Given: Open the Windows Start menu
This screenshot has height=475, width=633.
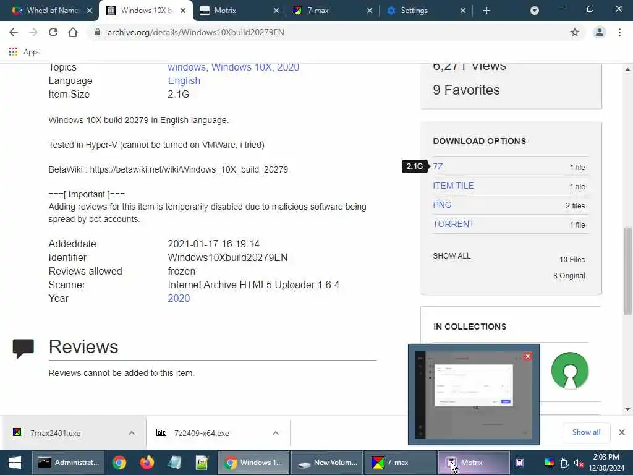Looking at the screenshot, I should [15, 463].
